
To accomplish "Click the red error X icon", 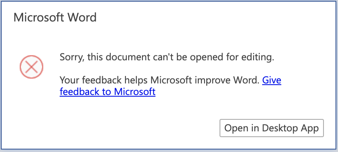I will click(31, 67).
